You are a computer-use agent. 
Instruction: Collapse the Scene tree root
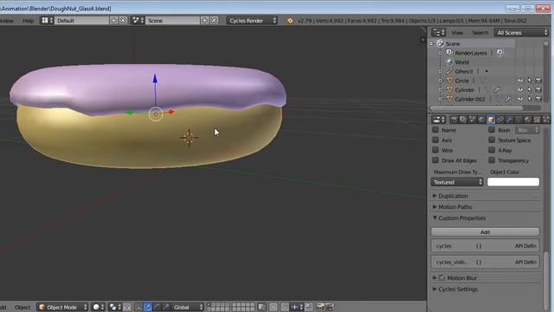(x=431, y=44)
